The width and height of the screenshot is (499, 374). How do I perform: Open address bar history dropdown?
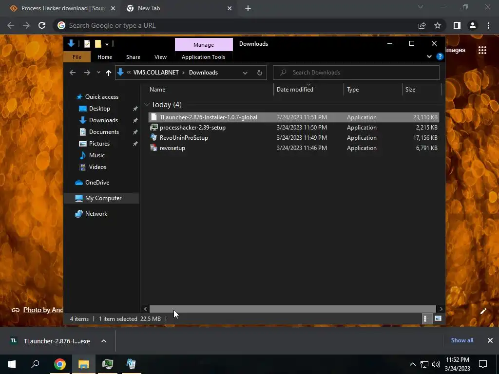[245, 73]
